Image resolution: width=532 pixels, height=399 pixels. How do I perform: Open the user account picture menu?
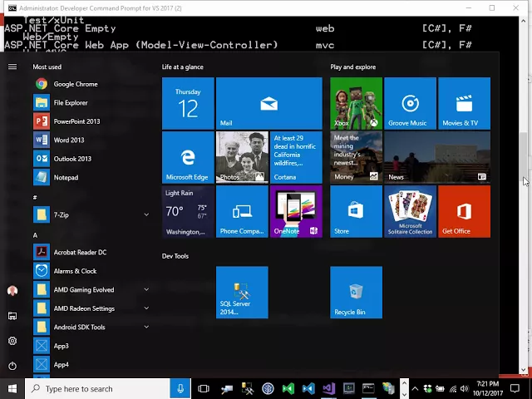[x=12, y=291]
